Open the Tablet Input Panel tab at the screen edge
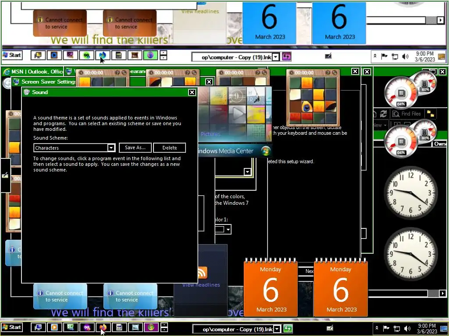This screenshot has width=449, height=336. click(x=5, y=175)
